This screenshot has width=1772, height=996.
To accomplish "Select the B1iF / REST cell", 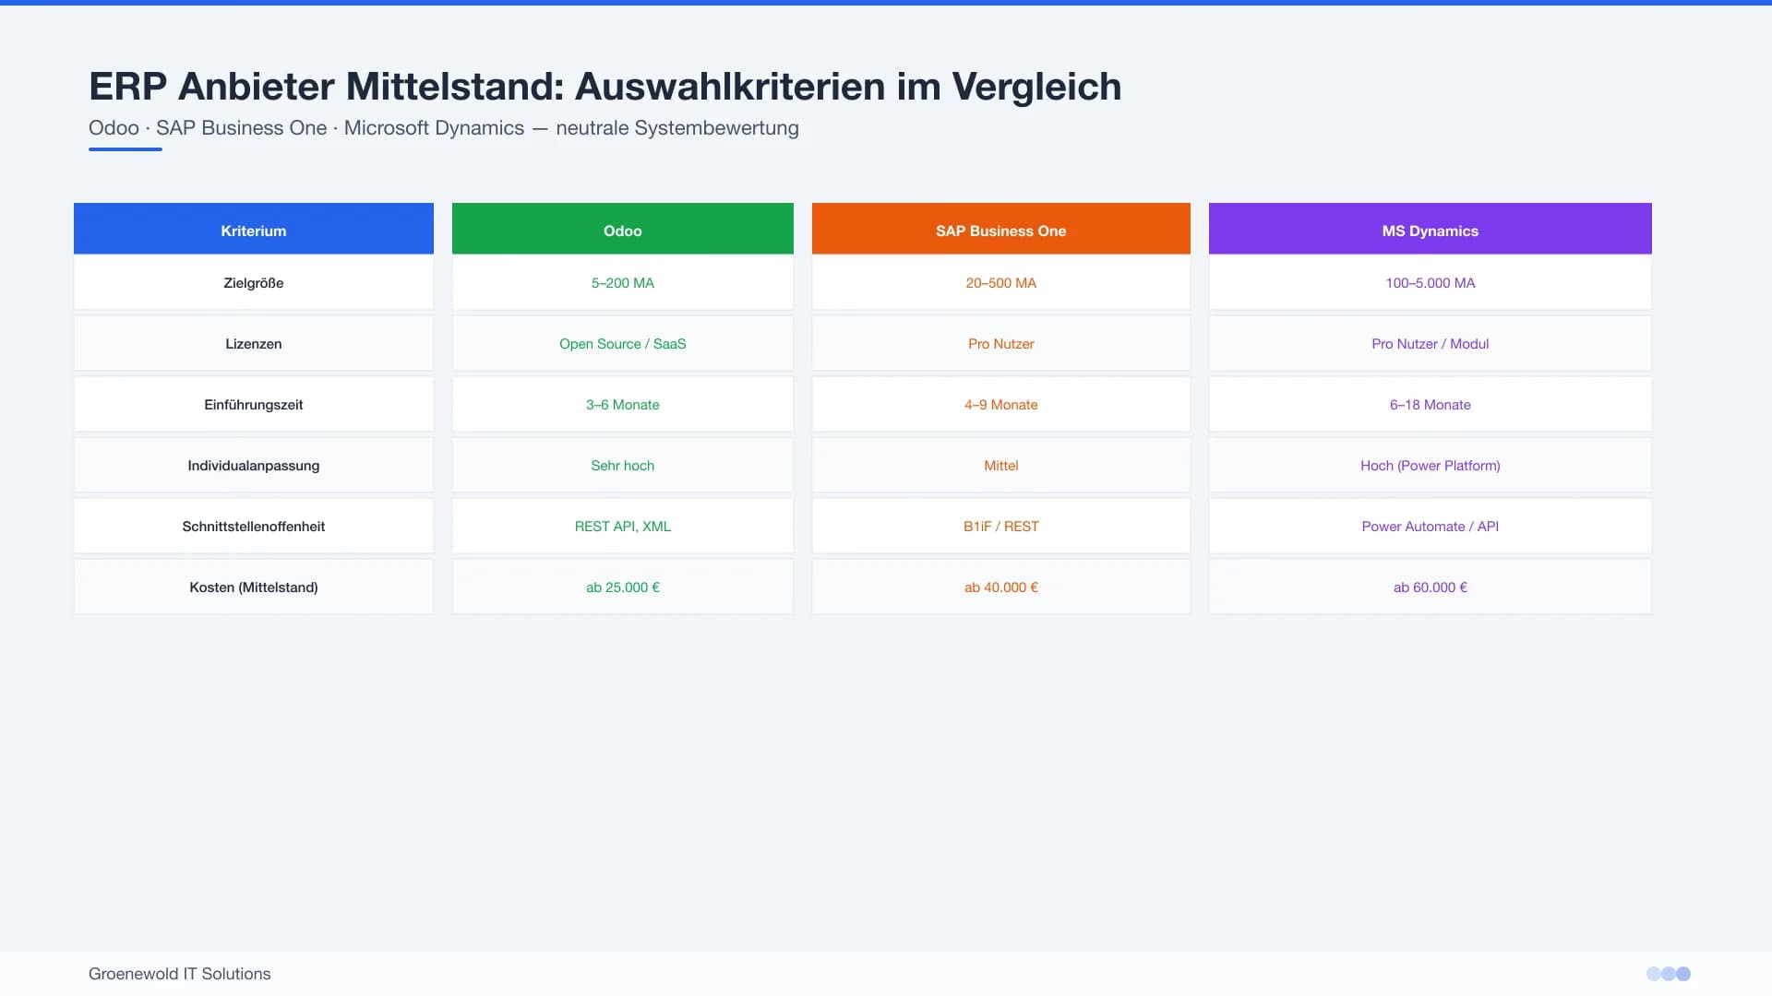I will pyautogui.click(x=1001, y=526).
